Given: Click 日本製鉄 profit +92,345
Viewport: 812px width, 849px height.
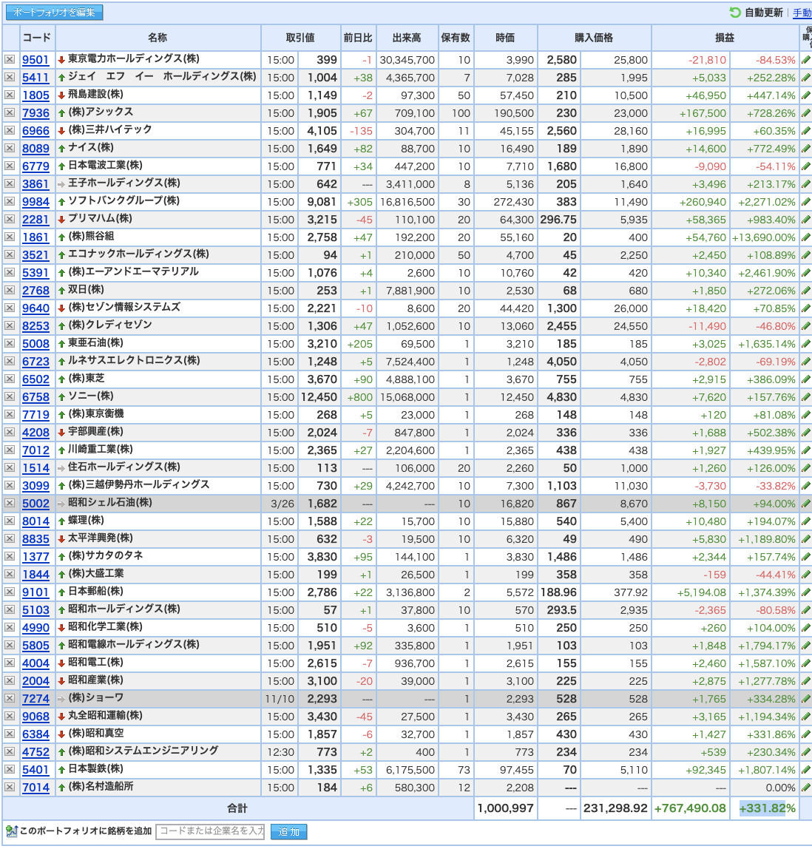Looking at the screenshot, I should (x=706, y=770).
